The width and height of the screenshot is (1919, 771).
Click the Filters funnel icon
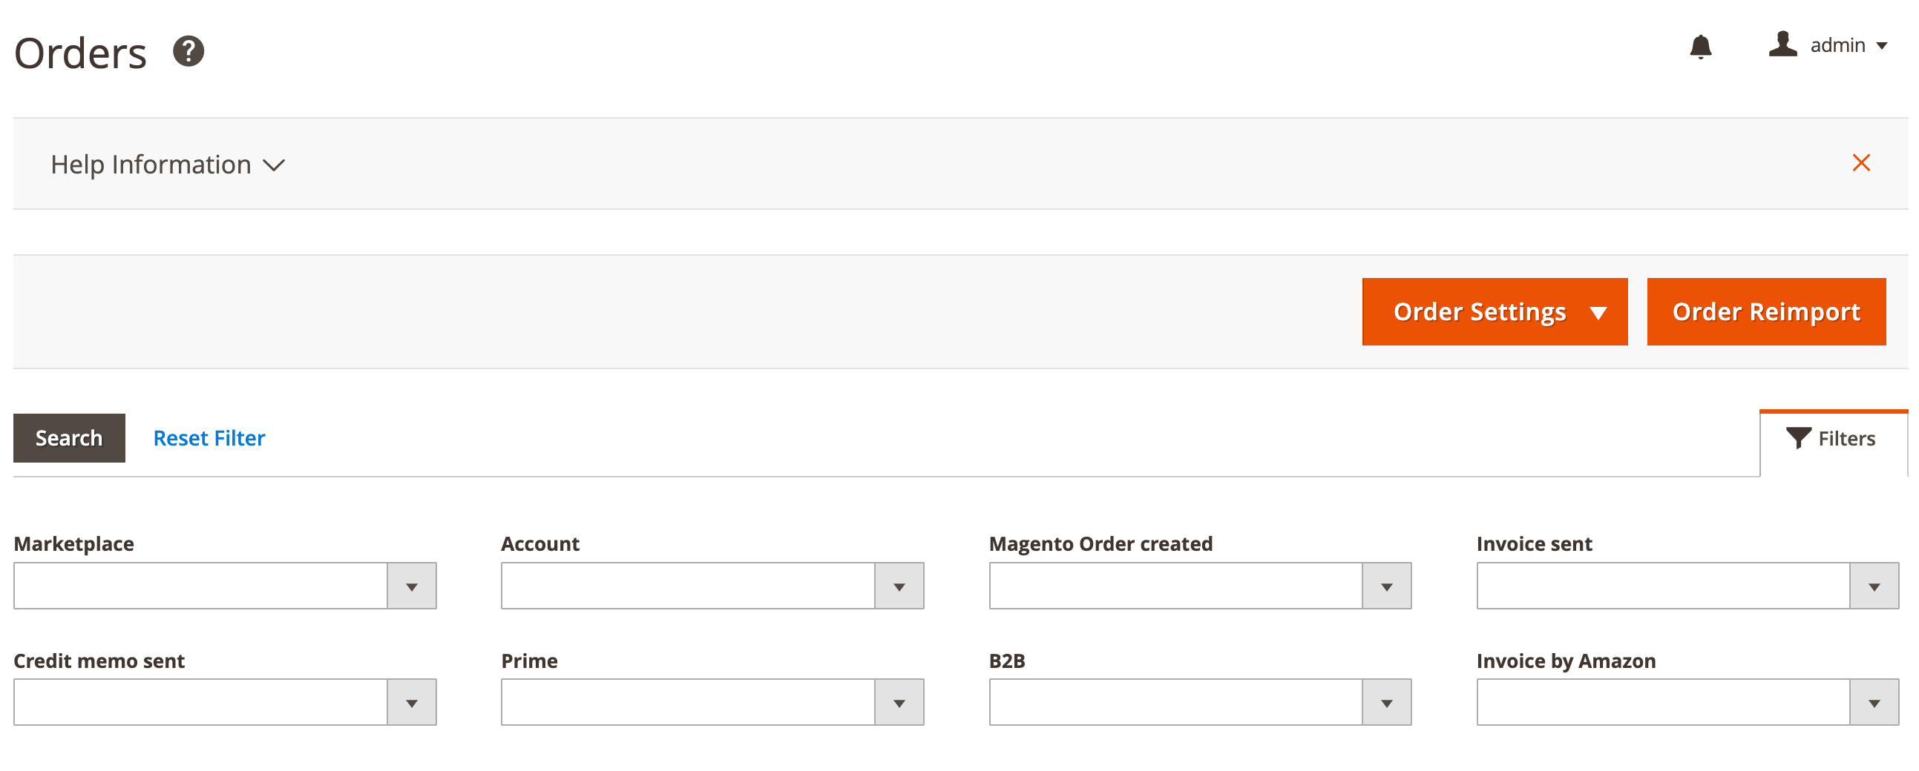click(1800, 437)
